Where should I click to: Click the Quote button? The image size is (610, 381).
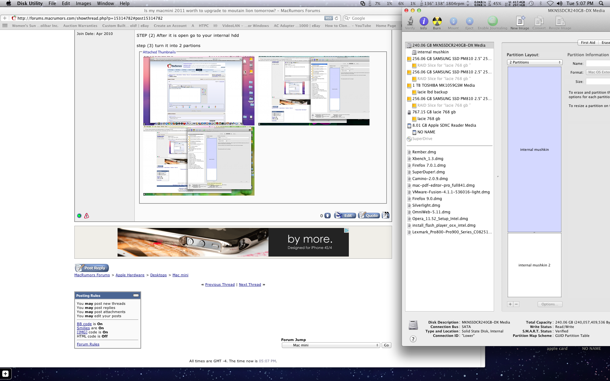(369, 215)
